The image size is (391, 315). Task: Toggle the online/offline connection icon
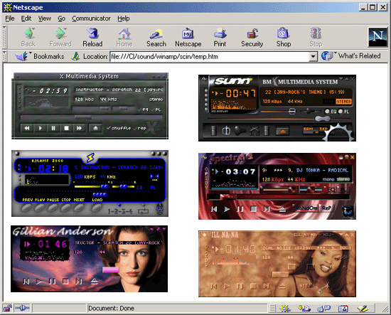coord(22,309)
